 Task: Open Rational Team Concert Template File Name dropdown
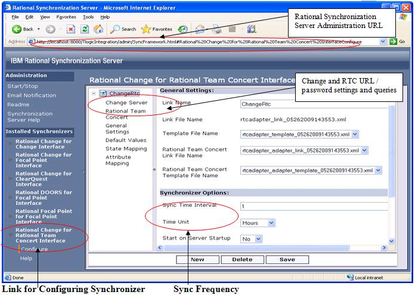tap(378, 170)
